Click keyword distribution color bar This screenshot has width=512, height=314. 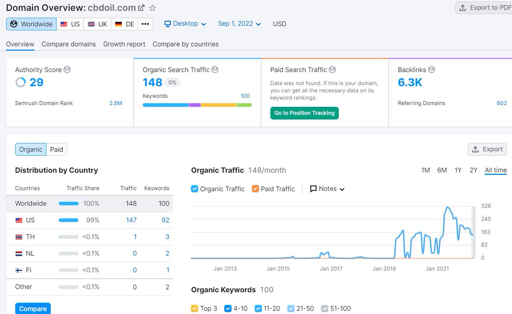click(x=197, y=105)
